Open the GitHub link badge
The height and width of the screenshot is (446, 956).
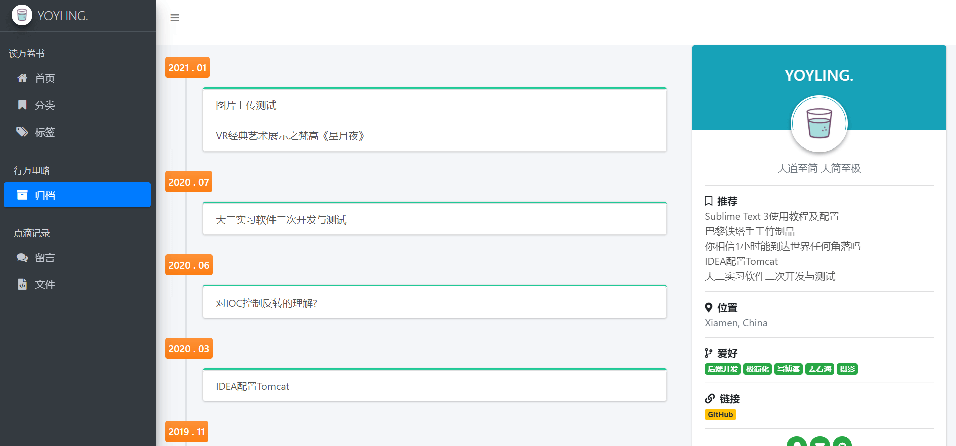click(x=720, y=414)
